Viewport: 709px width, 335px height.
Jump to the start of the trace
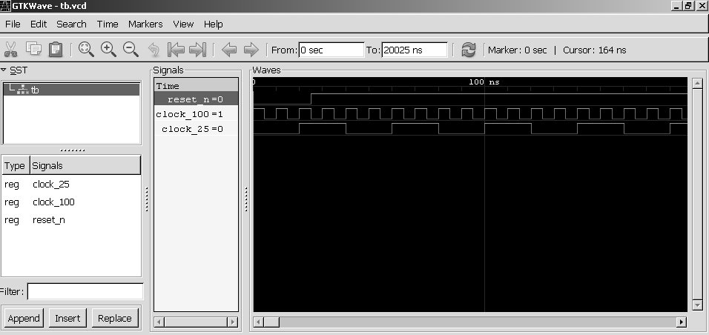click(176, 50)
